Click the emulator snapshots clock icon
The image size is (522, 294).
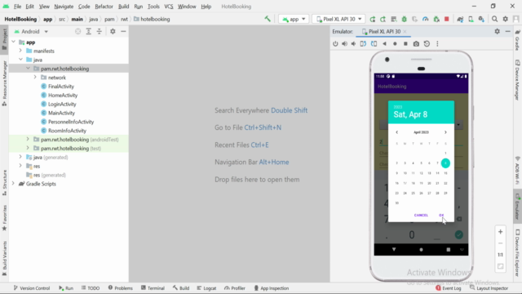click(x=427, y=43)
